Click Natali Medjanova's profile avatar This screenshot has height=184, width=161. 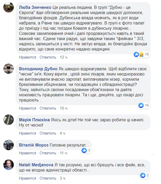[9, 165]
